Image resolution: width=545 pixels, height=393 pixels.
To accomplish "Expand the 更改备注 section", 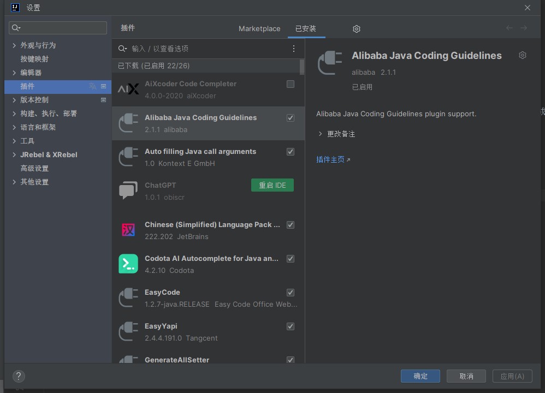I will click(x=320, y=134).
